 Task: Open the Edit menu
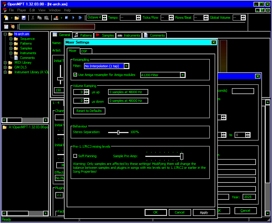[32, 10]
